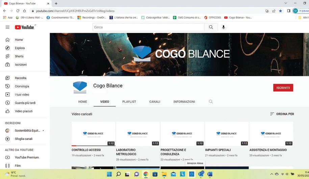Open ASSISTENZA E MONTAGGIO video thumbnail
309x179 pixels.
coord(272,134)
